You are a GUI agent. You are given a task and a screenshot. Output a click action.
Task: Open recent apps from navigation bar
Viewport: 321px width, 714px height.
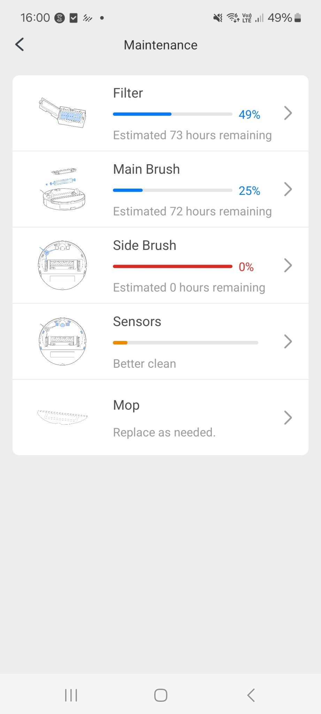coord(71,695)
